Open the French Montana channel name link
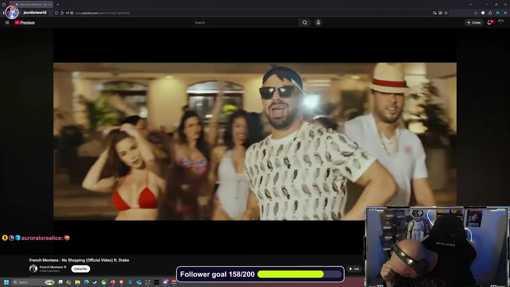 [x=51, y=267]
